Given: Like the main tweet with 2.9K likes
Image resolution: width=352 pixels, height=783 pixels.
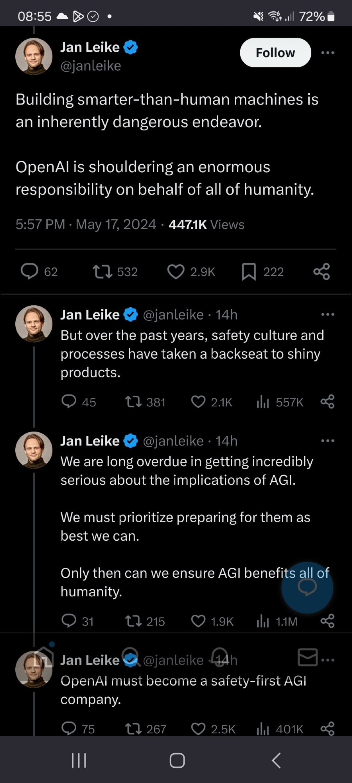Looking at the screenshot, I should [x=176, y=272].
